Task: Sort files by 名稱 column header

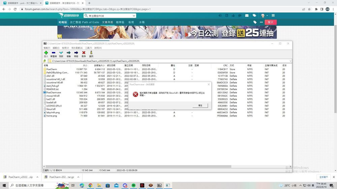Action: tap(46, 65)
